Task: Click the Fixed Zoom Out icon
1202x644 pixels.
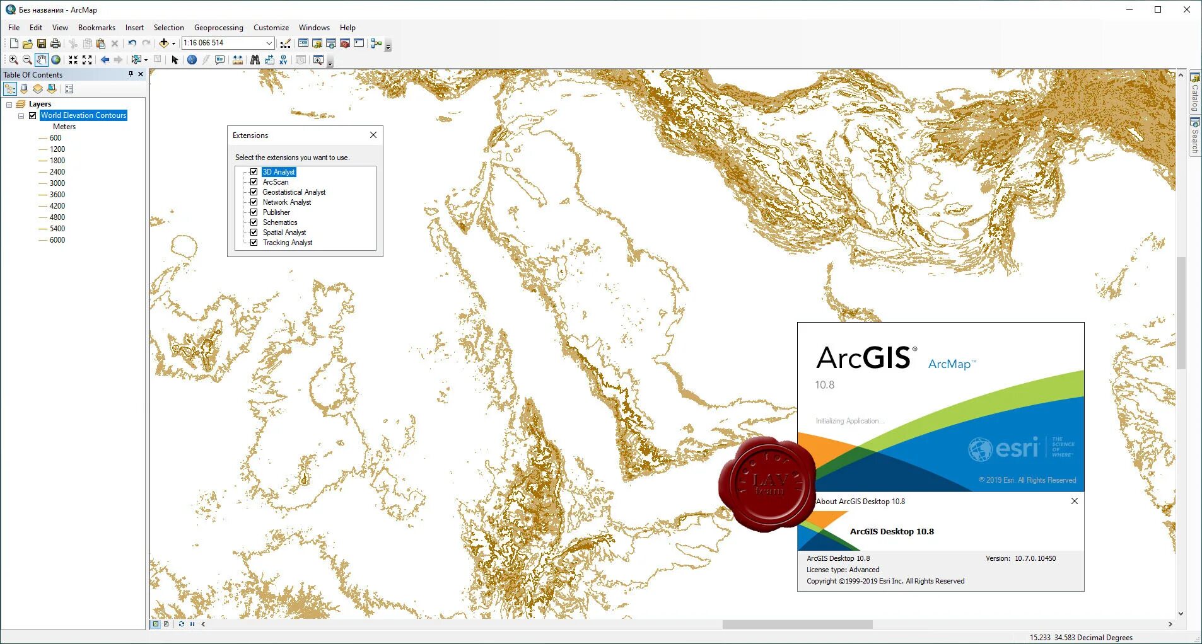Action: [x=87, y=60]
